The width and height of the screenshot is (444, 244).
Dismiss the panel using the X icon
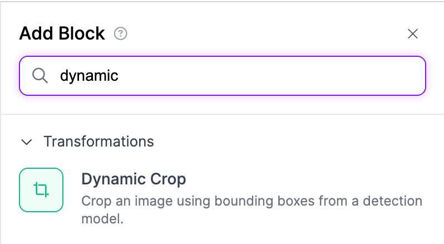(x=412, y=34)
